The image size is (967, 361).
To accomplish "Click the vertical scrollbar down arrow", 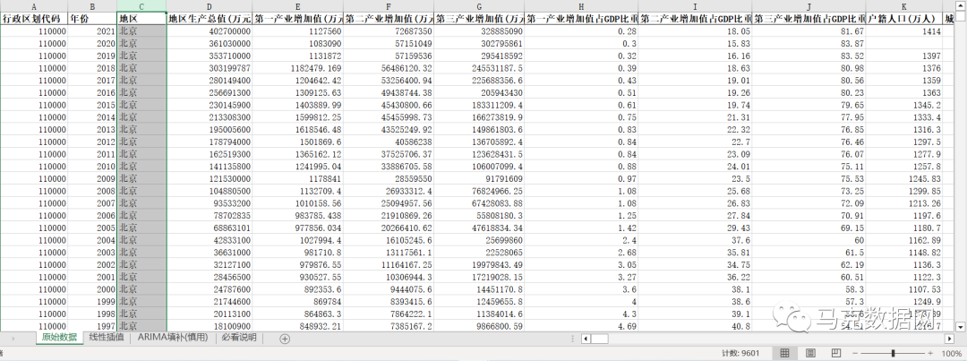I will click(x=961, y=326).
